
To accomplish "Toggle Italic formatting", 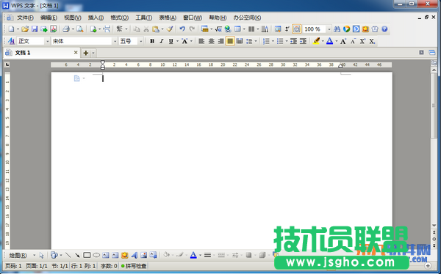I will click(x=162, y=41).
